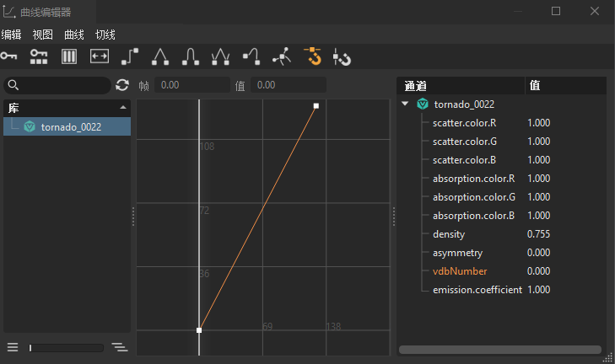Image resolution: width=615 pixels, height=364 pixels.
Task: Click the break tangent handles icon
Action: (282, 56)
